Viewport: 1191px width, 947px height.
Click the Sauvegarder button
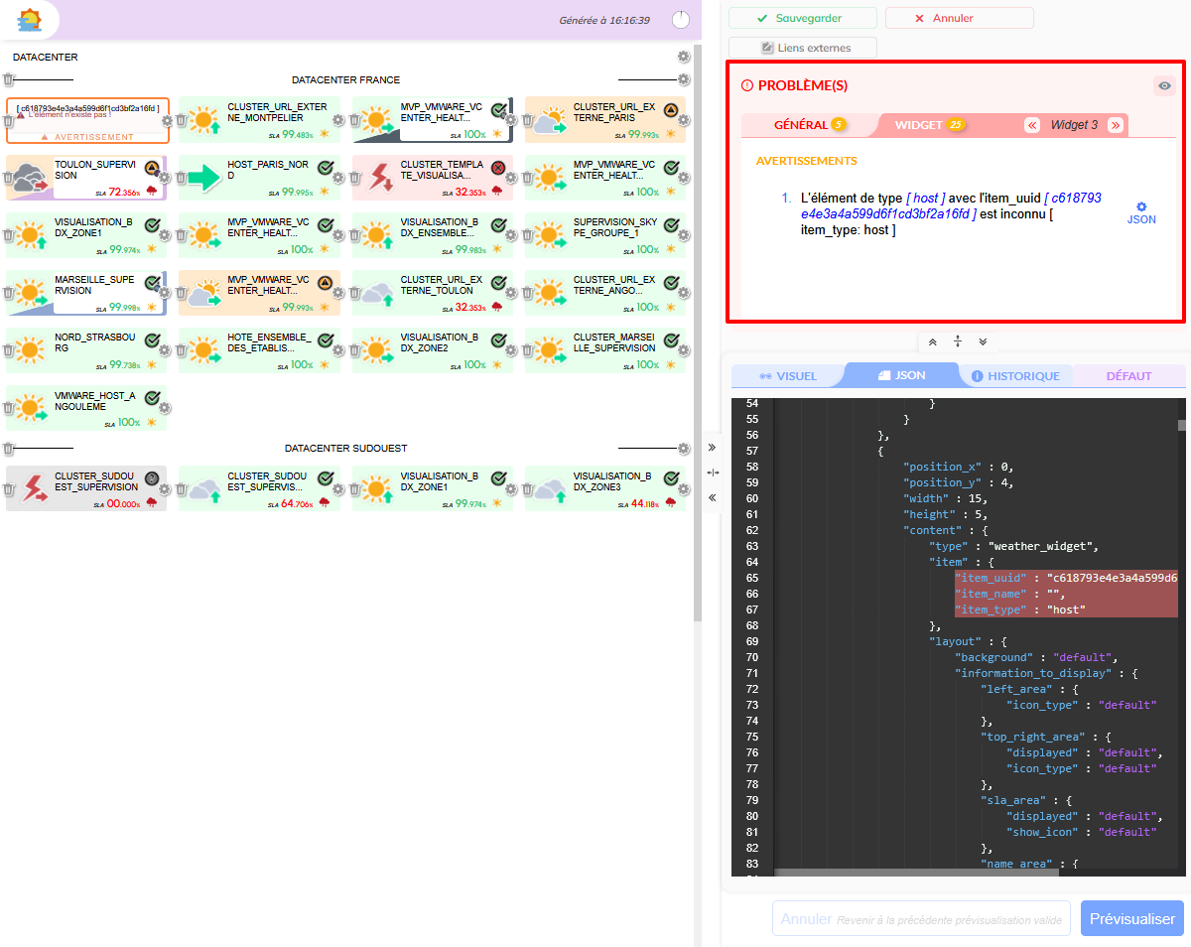point(802,18)
